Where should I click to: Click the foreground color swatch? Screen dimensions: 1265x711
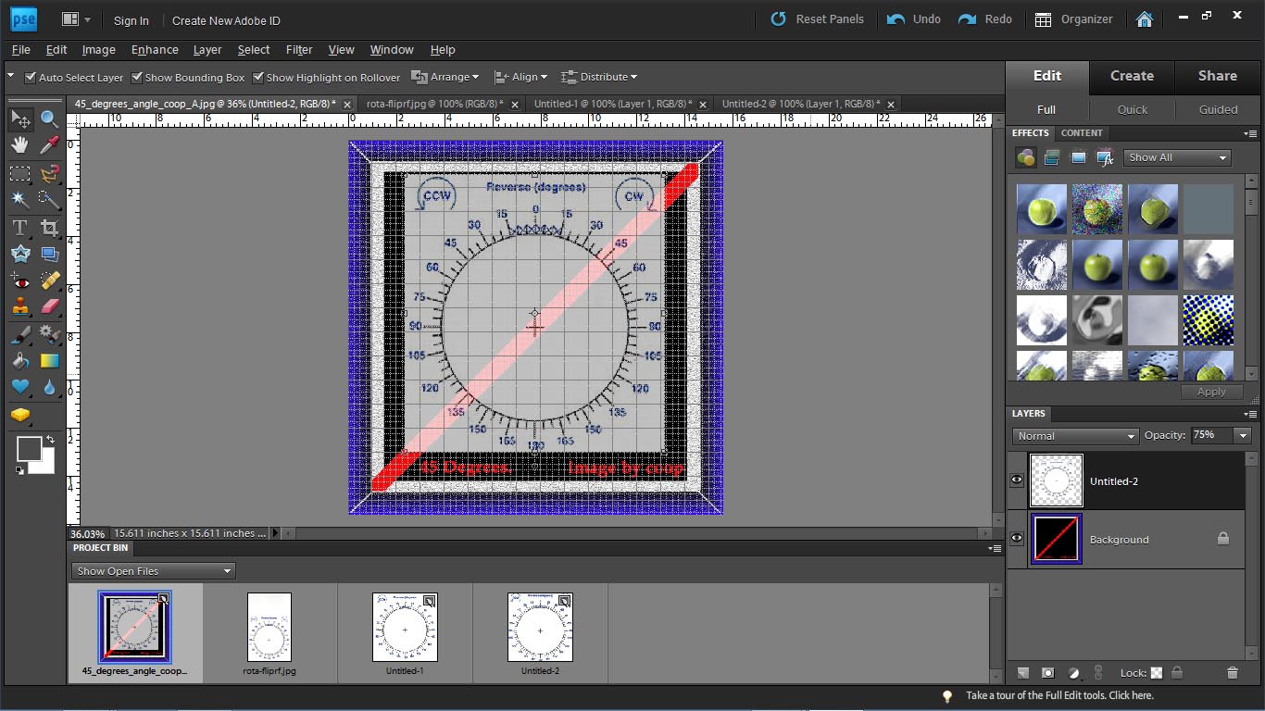29,449
